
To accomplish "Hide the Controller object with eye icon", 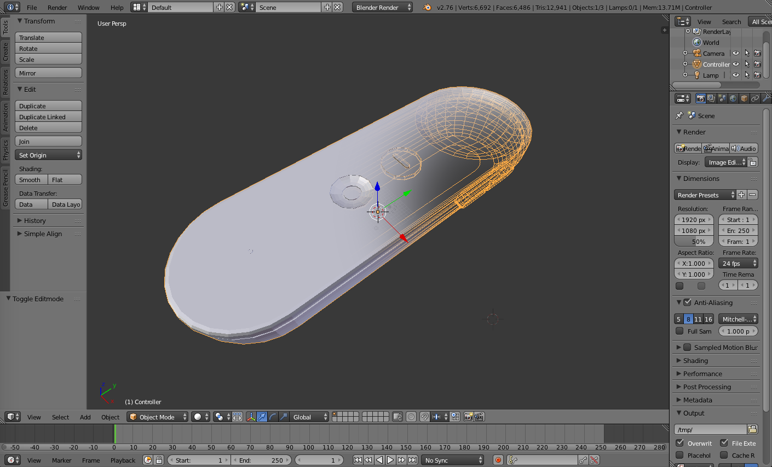I will click(x=736, y=65).
